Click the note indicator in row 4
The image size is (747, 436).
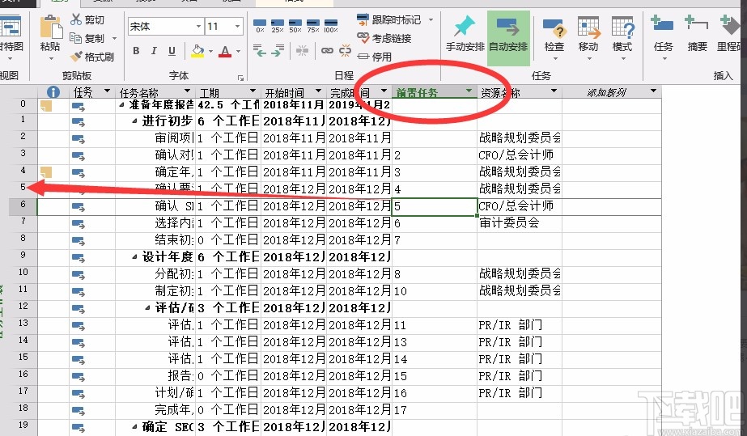coord(46,172)
